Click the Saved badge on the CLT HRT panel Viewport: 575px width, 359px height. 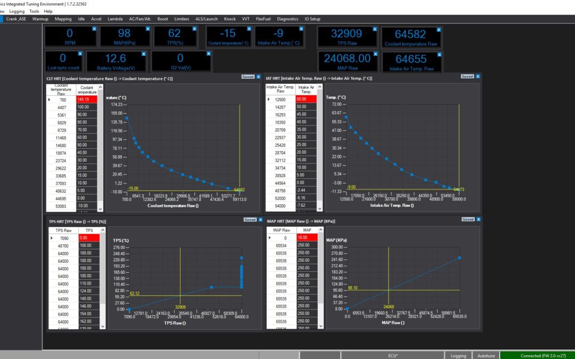(x=248, y=77)
